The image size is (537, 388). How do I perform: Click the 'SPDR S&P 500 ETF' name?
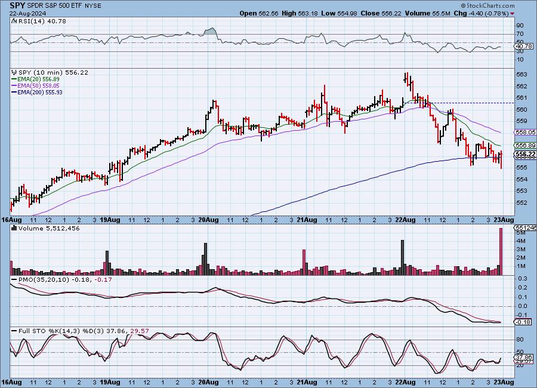click(54, 6)
